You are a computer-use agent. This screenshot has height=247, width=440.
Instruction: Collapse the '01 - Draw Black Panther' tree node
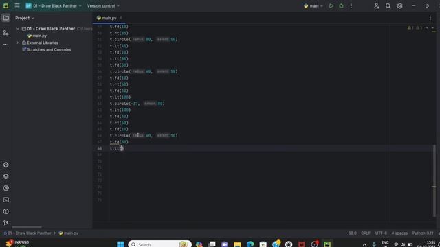coord(18,29)
